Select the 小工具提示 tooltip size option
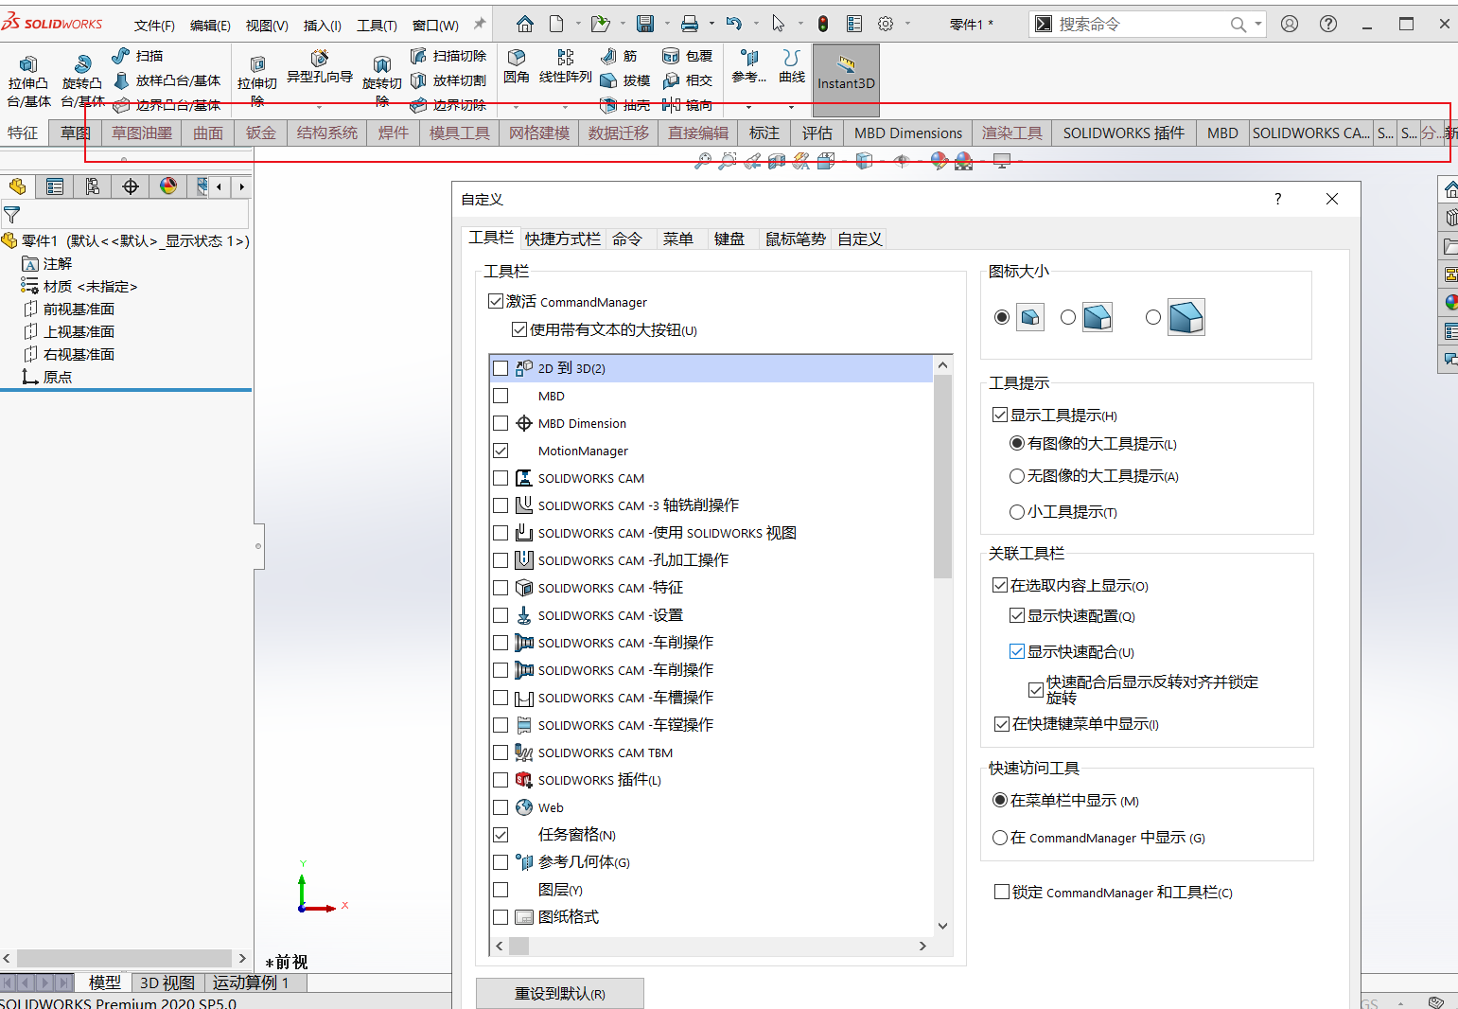 (x=1017, y=512)
